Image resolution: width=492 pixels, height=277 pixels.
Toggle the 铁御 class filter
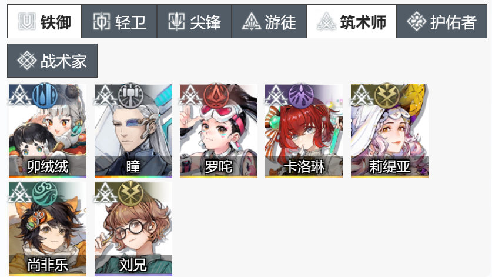[x=44, y=21]
